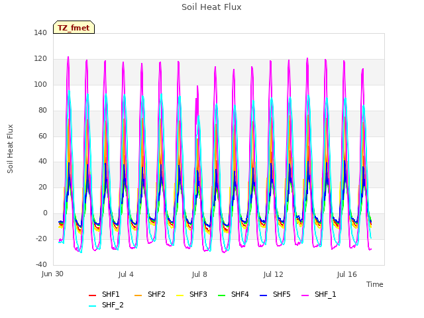Click the 140 y-axis tick label
The image size is (424, 318).
(x=40, y=32)
